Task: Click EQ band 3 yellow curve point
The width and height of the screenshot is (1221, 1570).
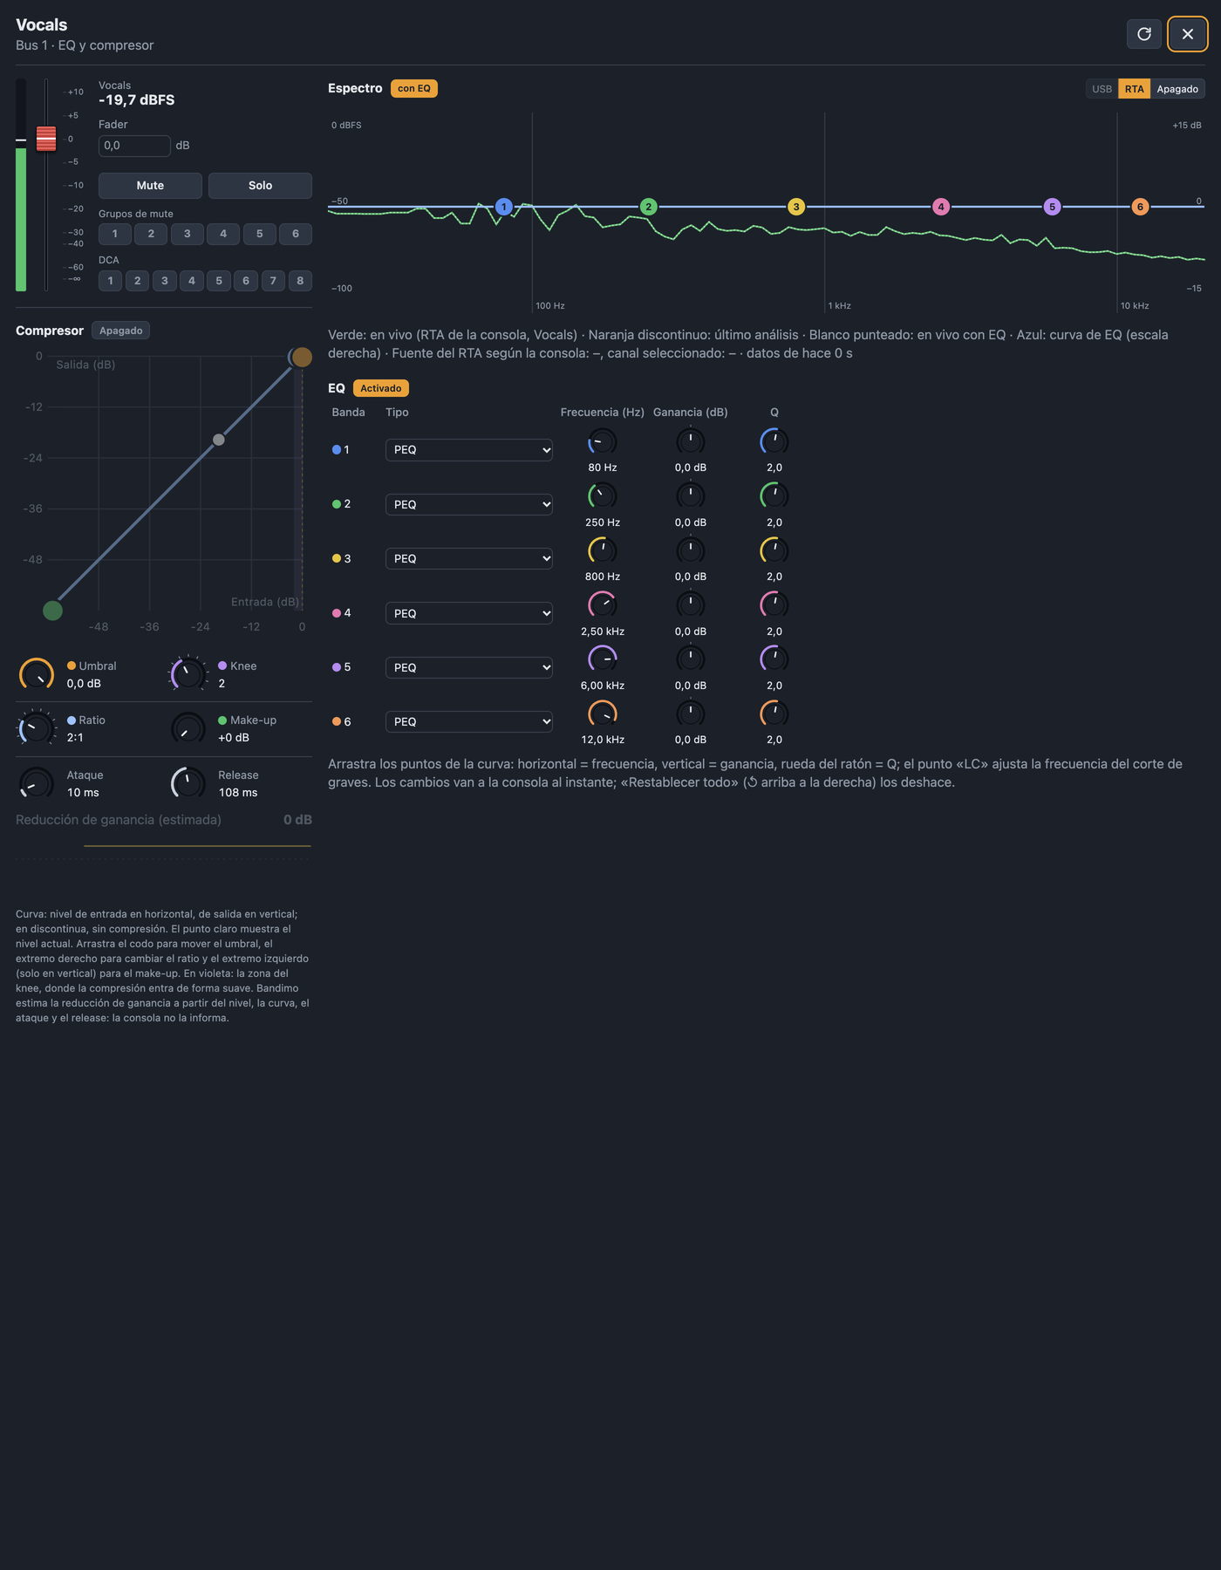Action: (x=795, y=207)
